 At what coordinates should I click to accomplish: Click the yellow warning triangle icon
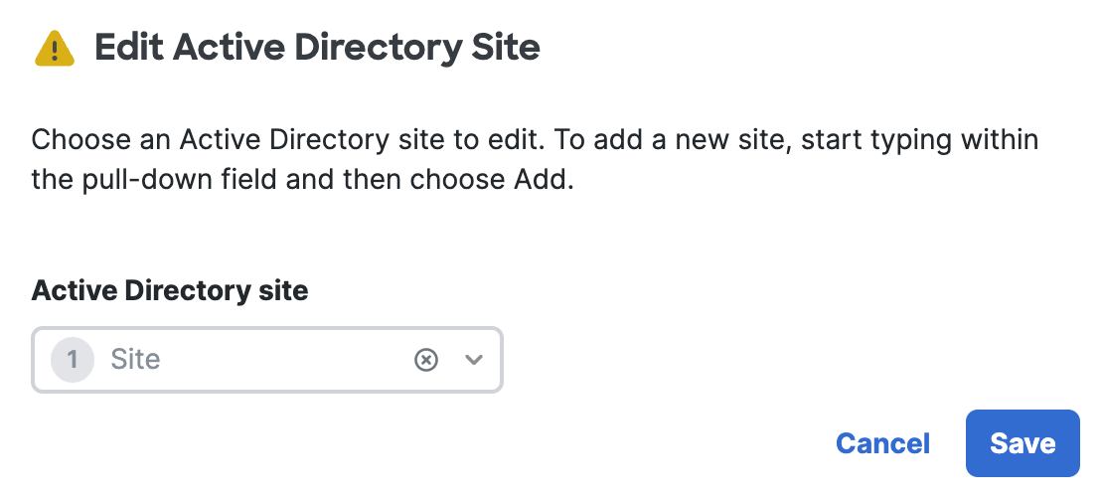click(x=54, y=49)
